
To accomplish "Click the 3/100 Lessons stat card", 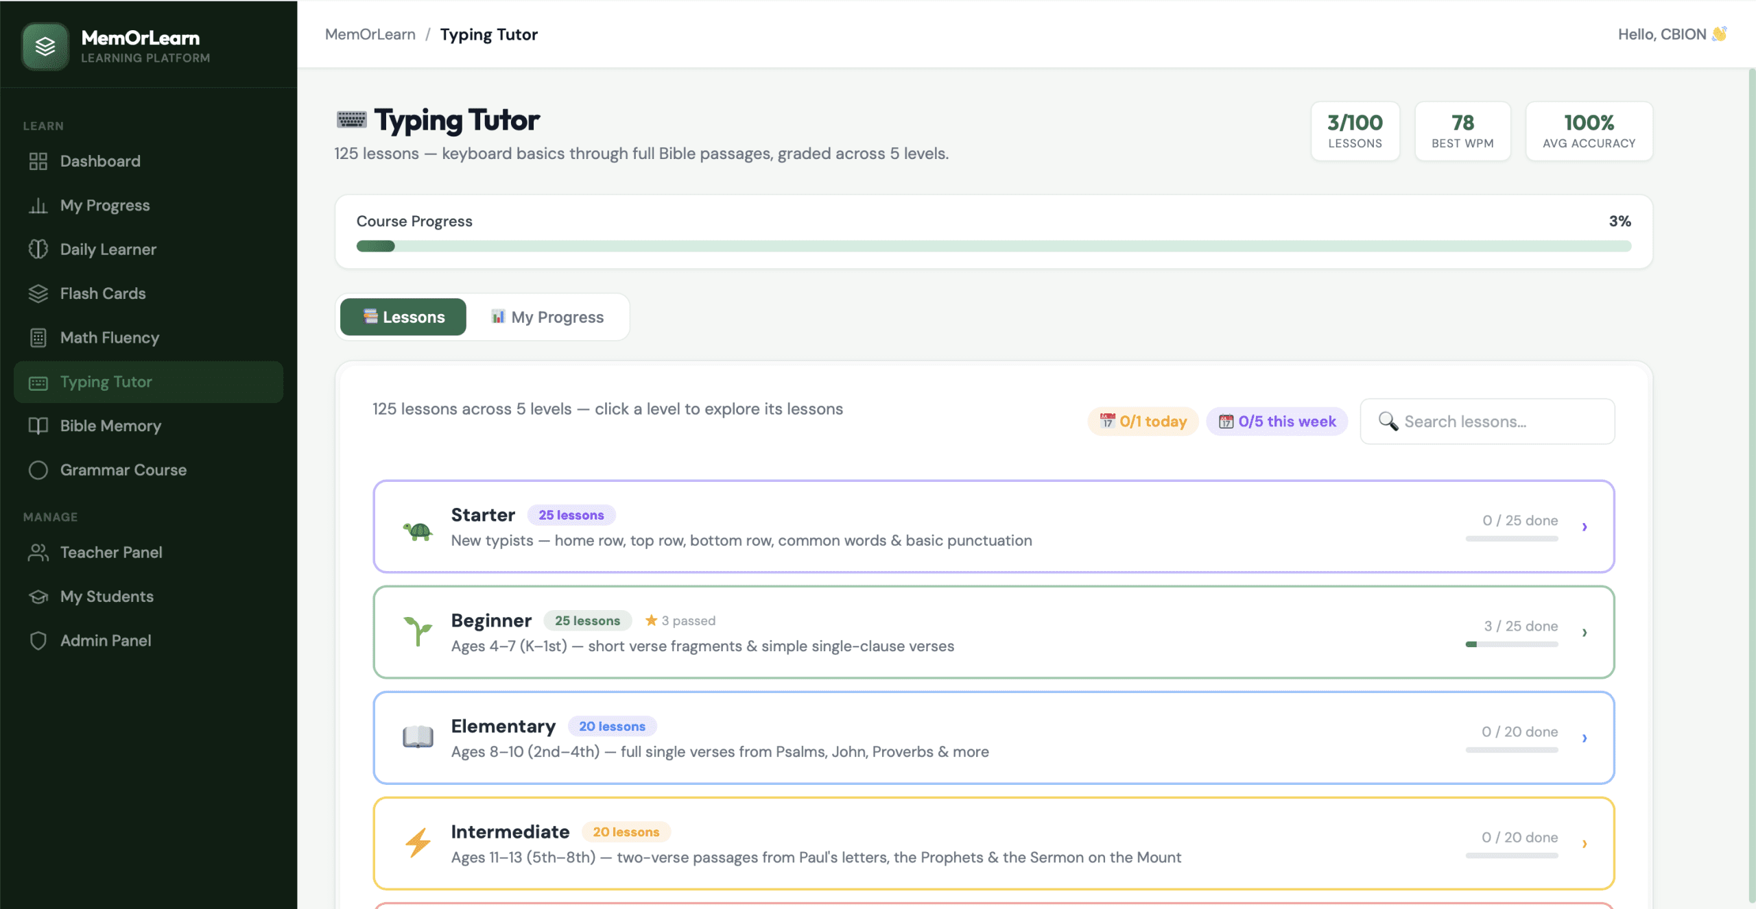I will [x=1355, y=131].
